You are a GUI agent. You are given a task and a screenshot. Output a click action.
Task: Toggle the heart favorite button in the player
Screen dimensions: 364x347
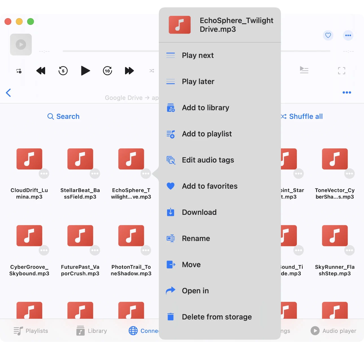click(328, 35)
